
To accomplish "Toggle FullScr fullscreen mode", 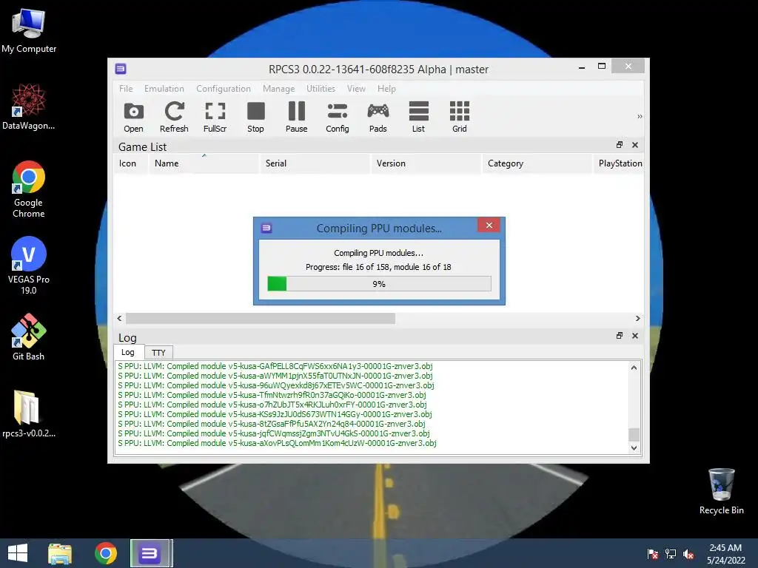I will point(215,117).
